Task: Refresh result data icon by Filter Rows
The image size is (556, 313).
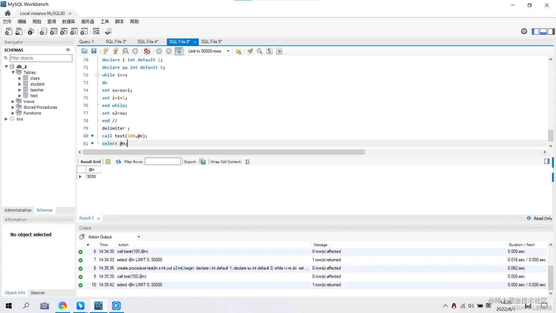Action: 118,162
